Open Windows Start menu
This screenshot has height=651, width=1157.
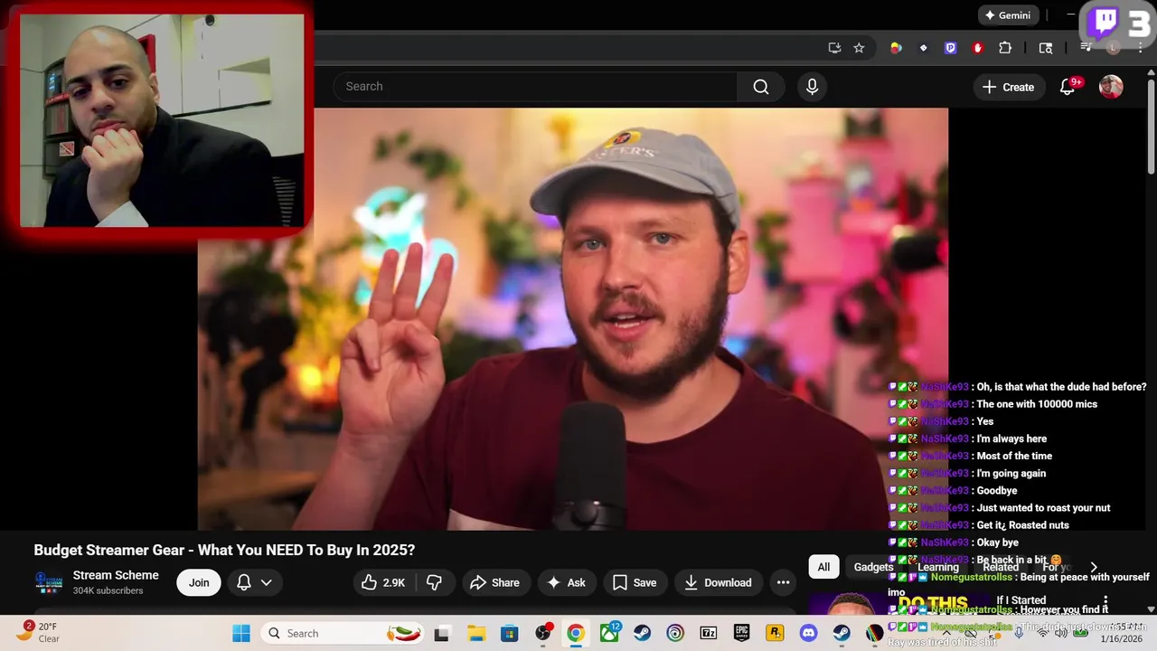pos(241,633)
